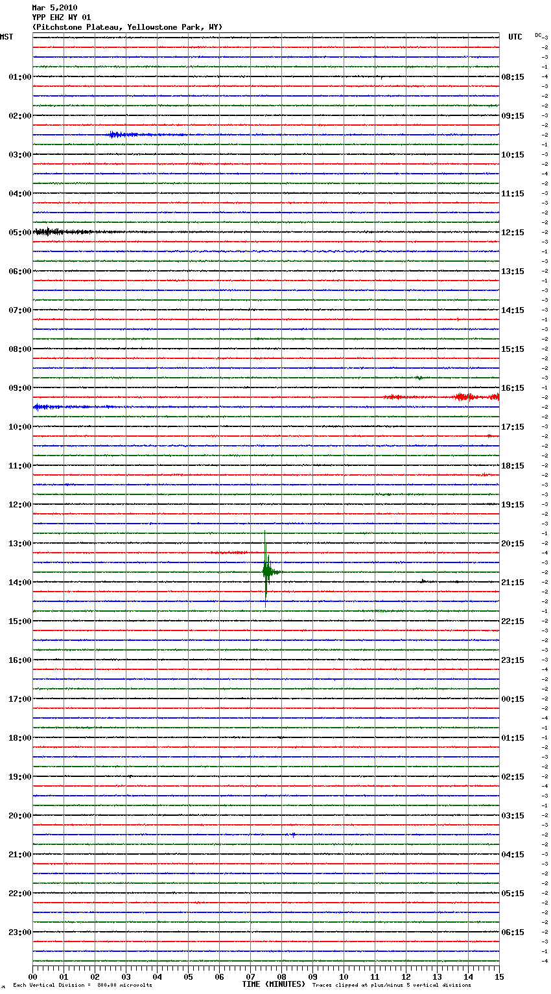Click the DC offset column header
The height and width of the screenshot is (994, 551).
click(538, 35)
